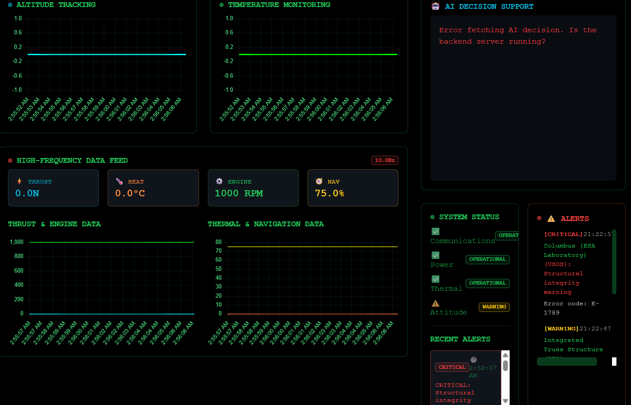Click the [CRITICAL] tag in Alerts panel

563,234
